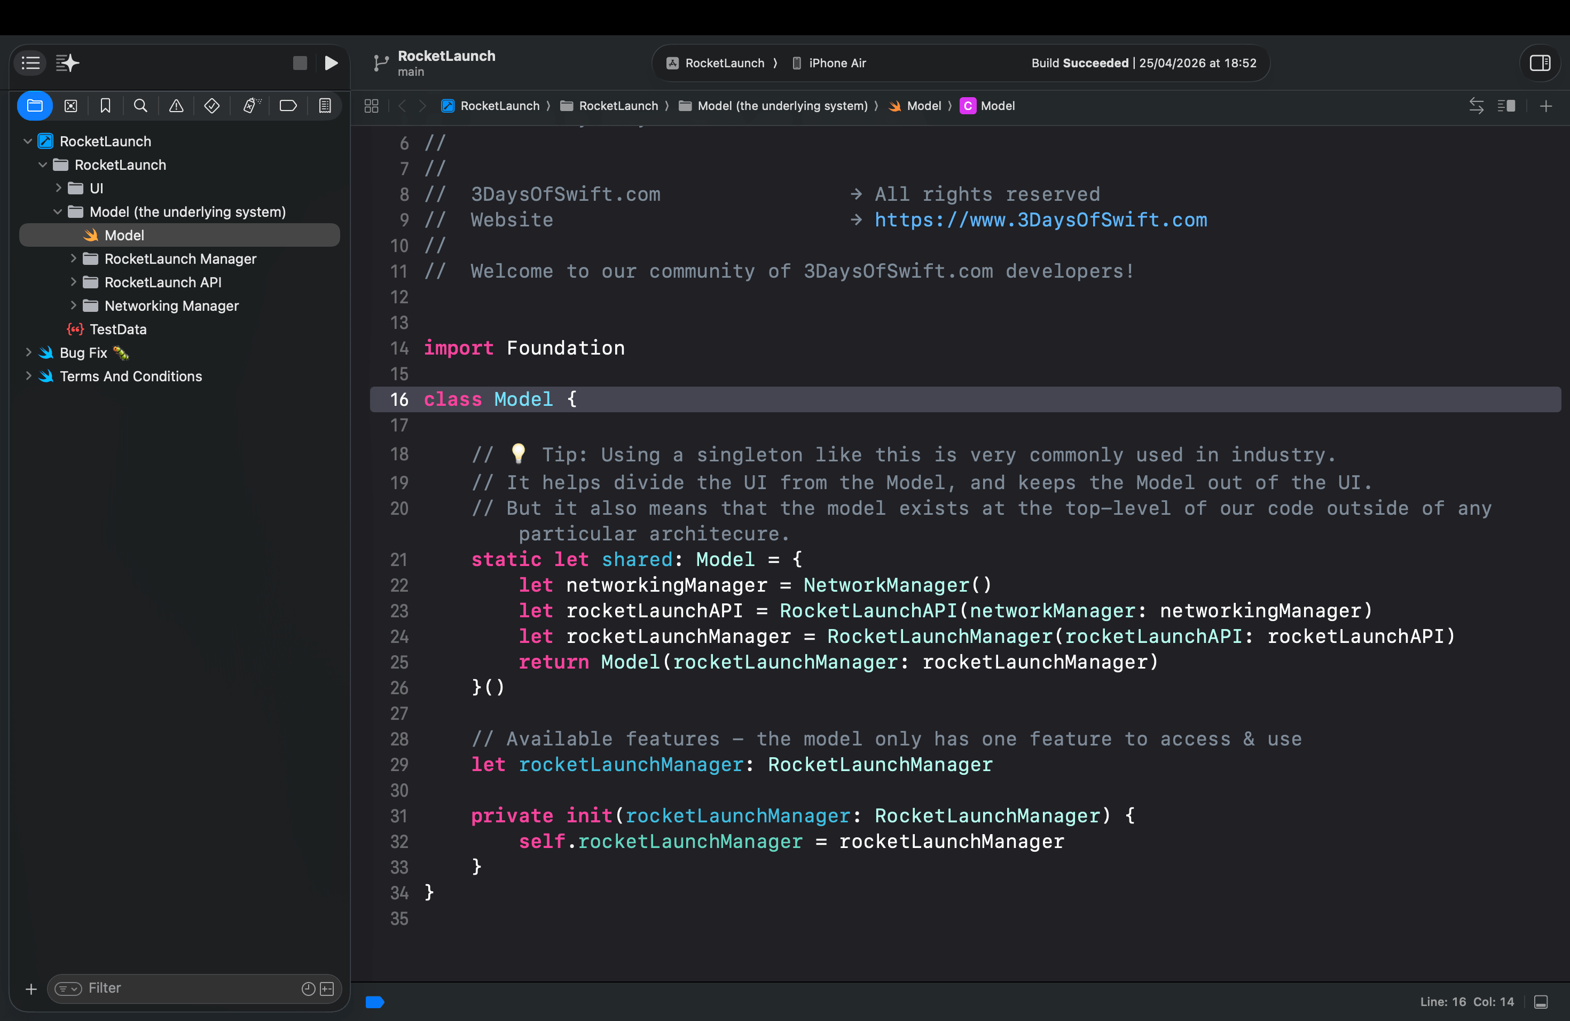Select the Networking Manager folder row
Image resolution: width=1570 pixels, height=1021 pixels.
click(x=179, y=305)
